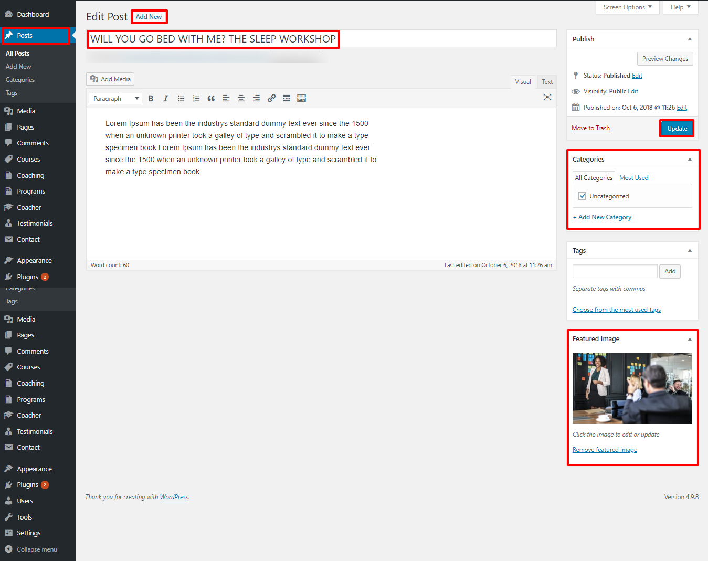
Task: Click the insert link chain icon
Action: coord(271,99)
